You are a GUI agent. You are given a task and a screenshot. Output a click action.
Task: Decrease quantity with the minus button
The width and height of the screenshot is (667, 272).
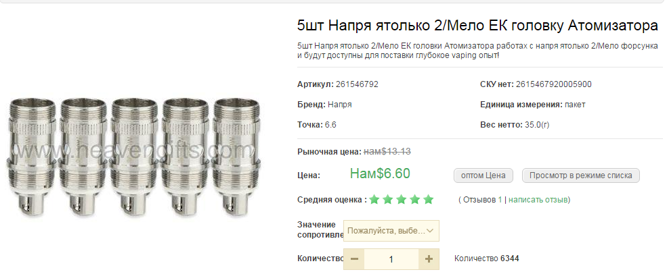[x=354, y=259]
